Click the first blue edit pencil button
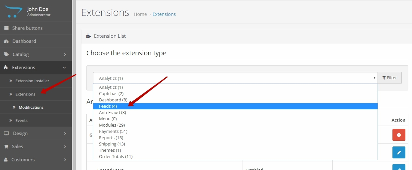The width and height of the screenshot is (412, 170). [x=399, y=152]
